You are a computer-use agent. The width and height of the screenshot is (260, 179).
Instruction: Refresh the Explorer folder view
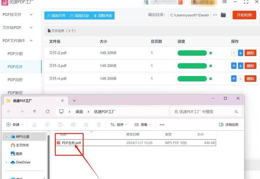(48, 111)
